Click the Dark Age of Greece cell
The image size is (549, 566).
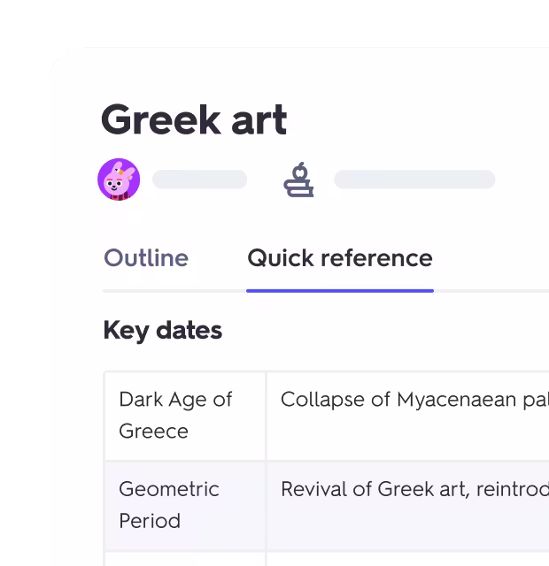coord(184,416)
